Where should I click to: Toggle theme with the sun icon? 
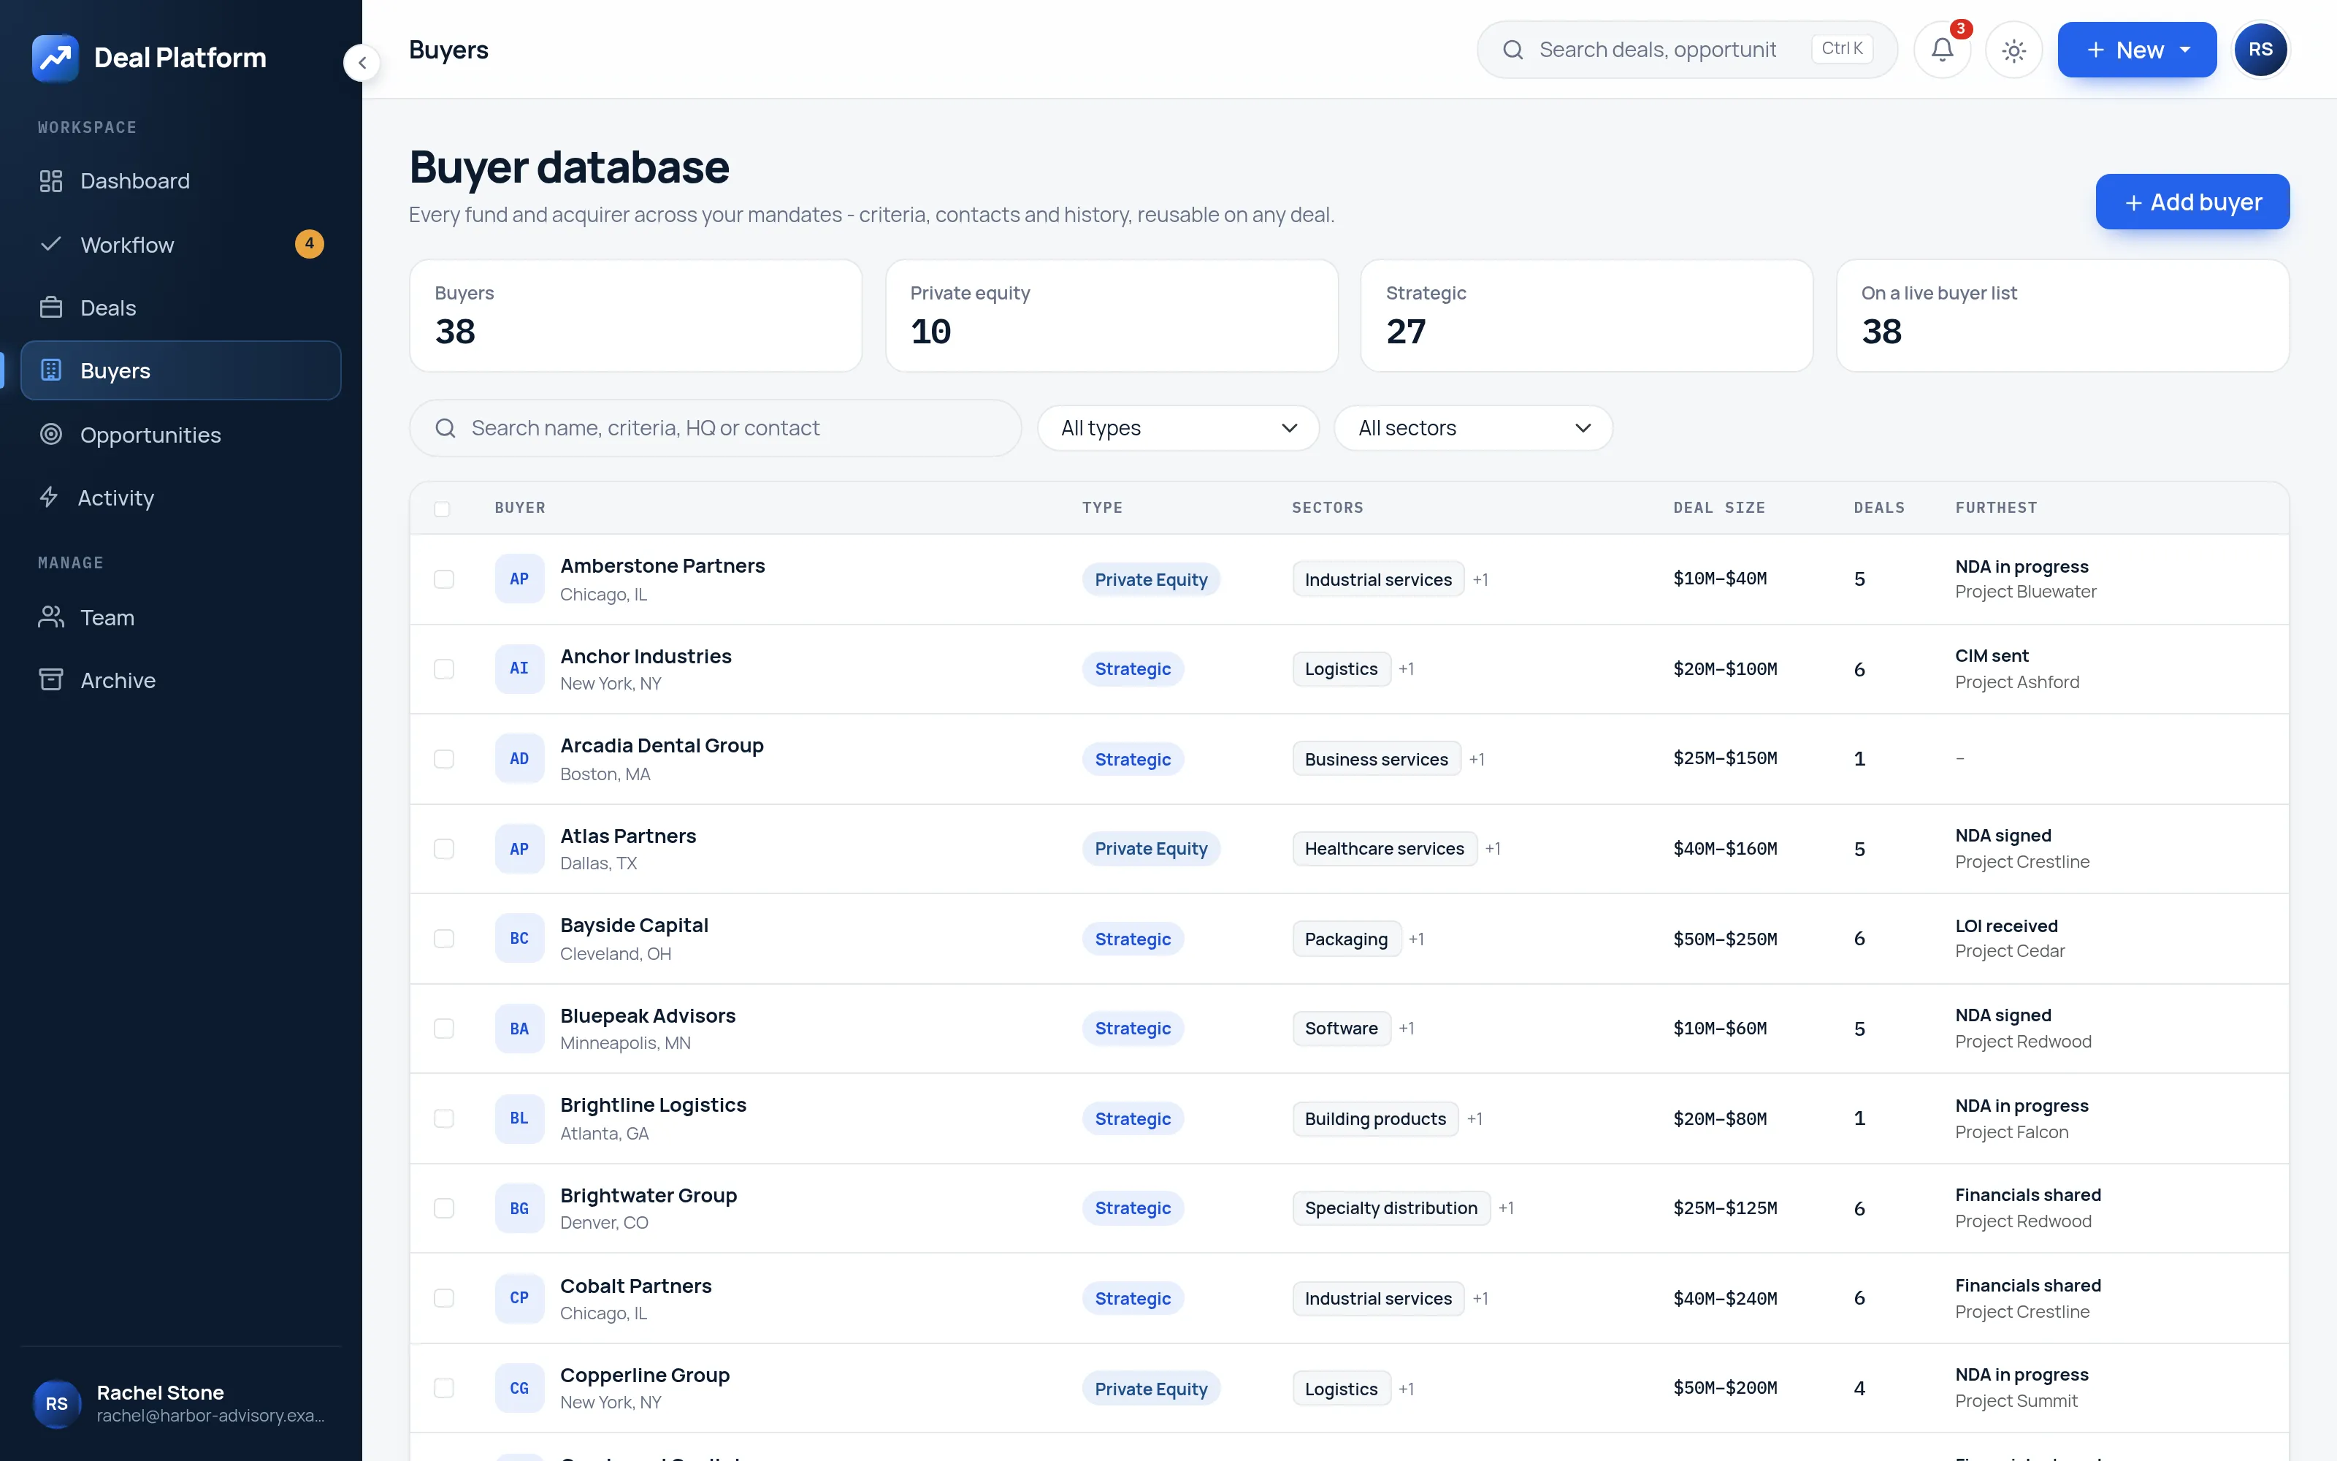(x=2013, y=50)
